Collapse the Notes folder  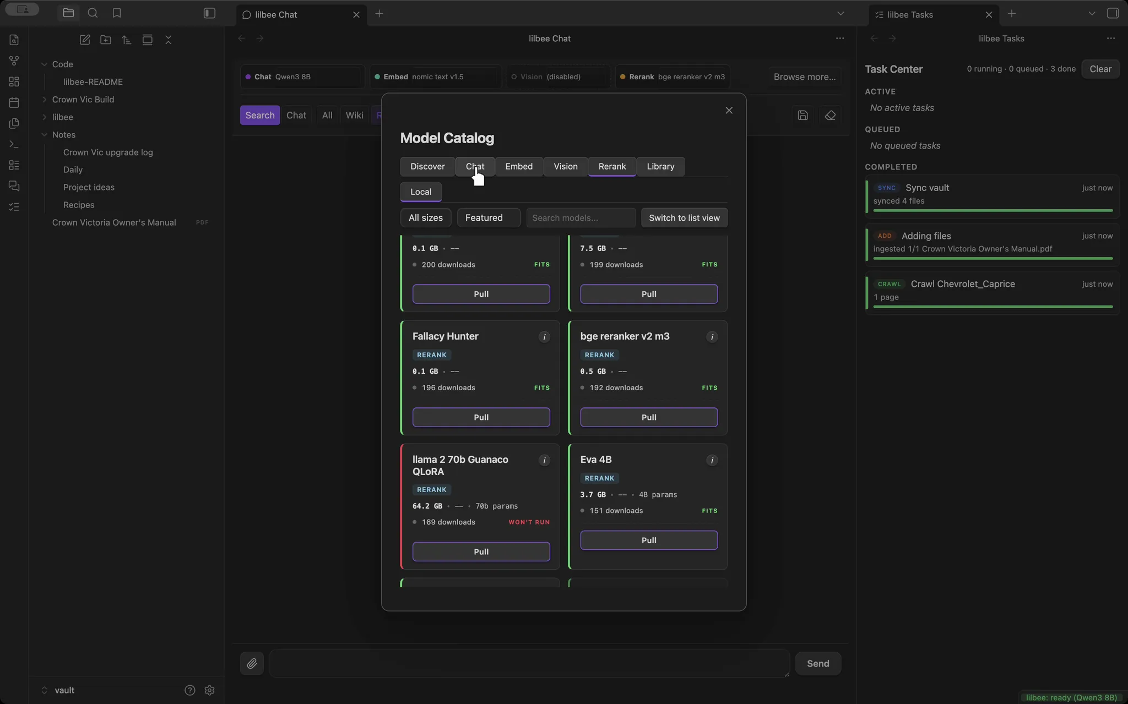coord(44,134)
